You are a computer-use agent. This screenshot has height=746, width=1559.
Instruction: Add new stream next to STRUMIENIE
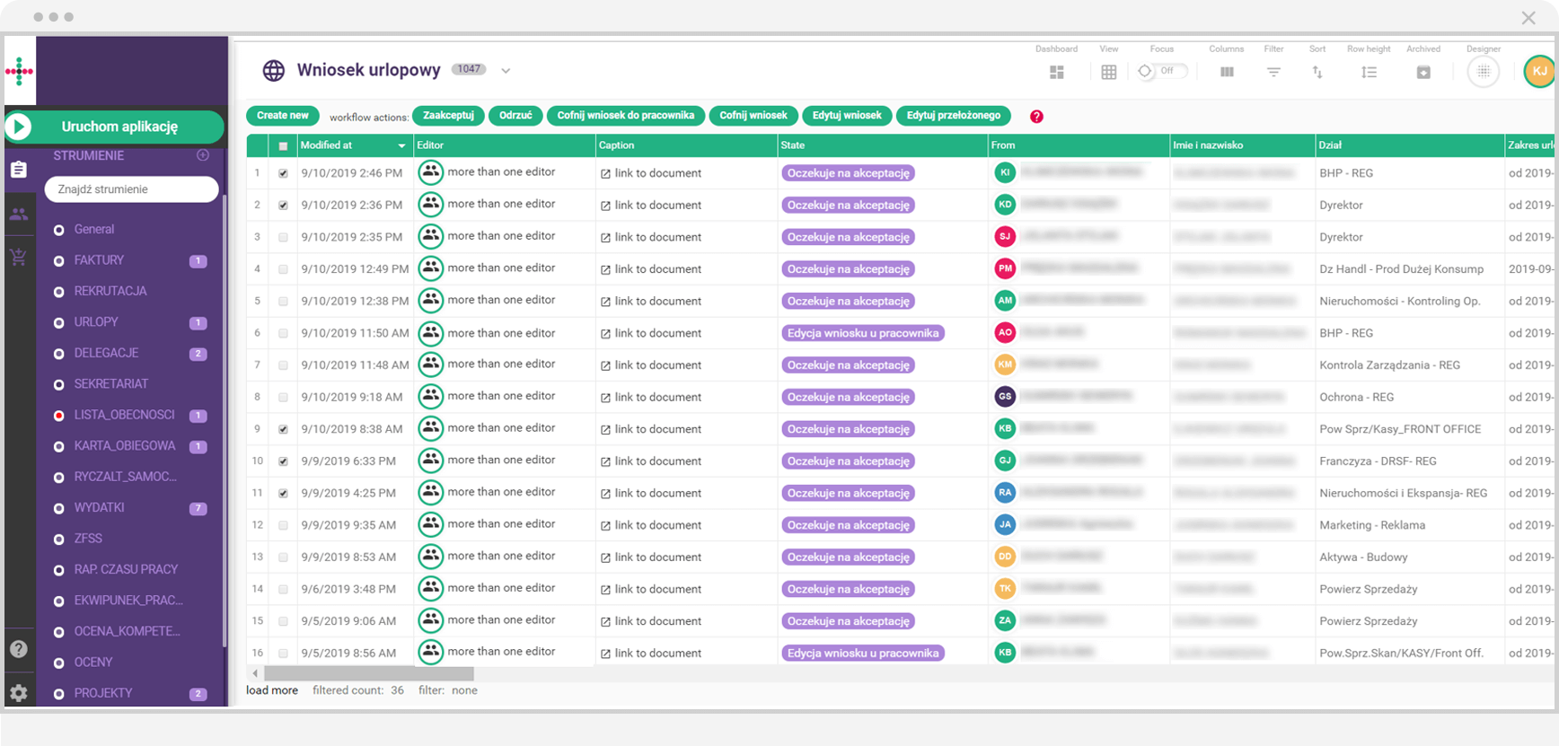click(x=203, y=155)
